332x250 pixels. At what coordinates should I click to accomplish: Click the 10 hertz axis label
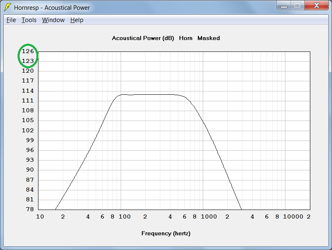pyautogui.click(x=40, y=217)
